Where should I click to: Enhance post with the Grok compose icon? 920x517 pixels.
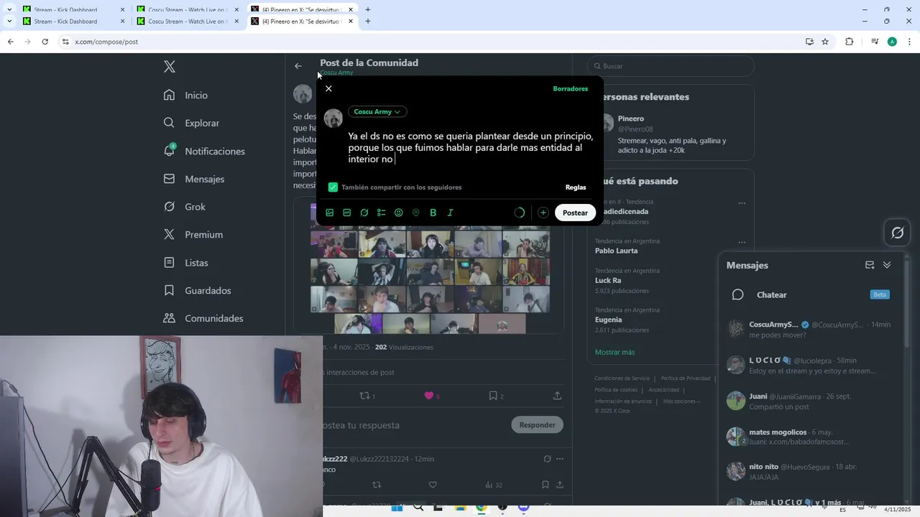tap(364, 213)
